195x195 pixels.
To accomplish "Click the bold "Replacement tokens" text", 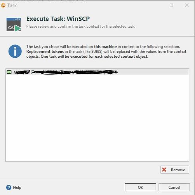I will (45, 51).
